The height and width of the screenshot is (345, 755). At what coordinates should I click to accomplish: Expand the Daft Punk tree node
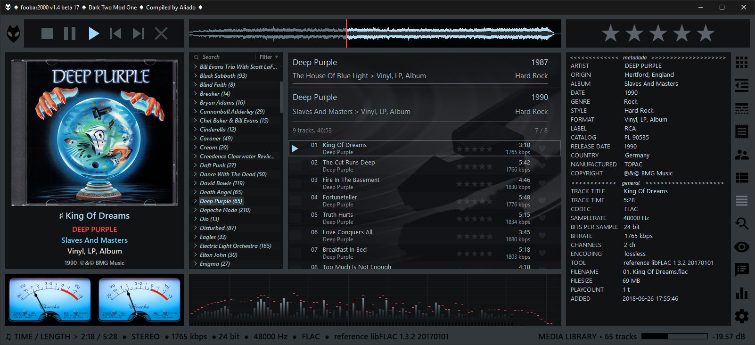click(x=196, y=165)
